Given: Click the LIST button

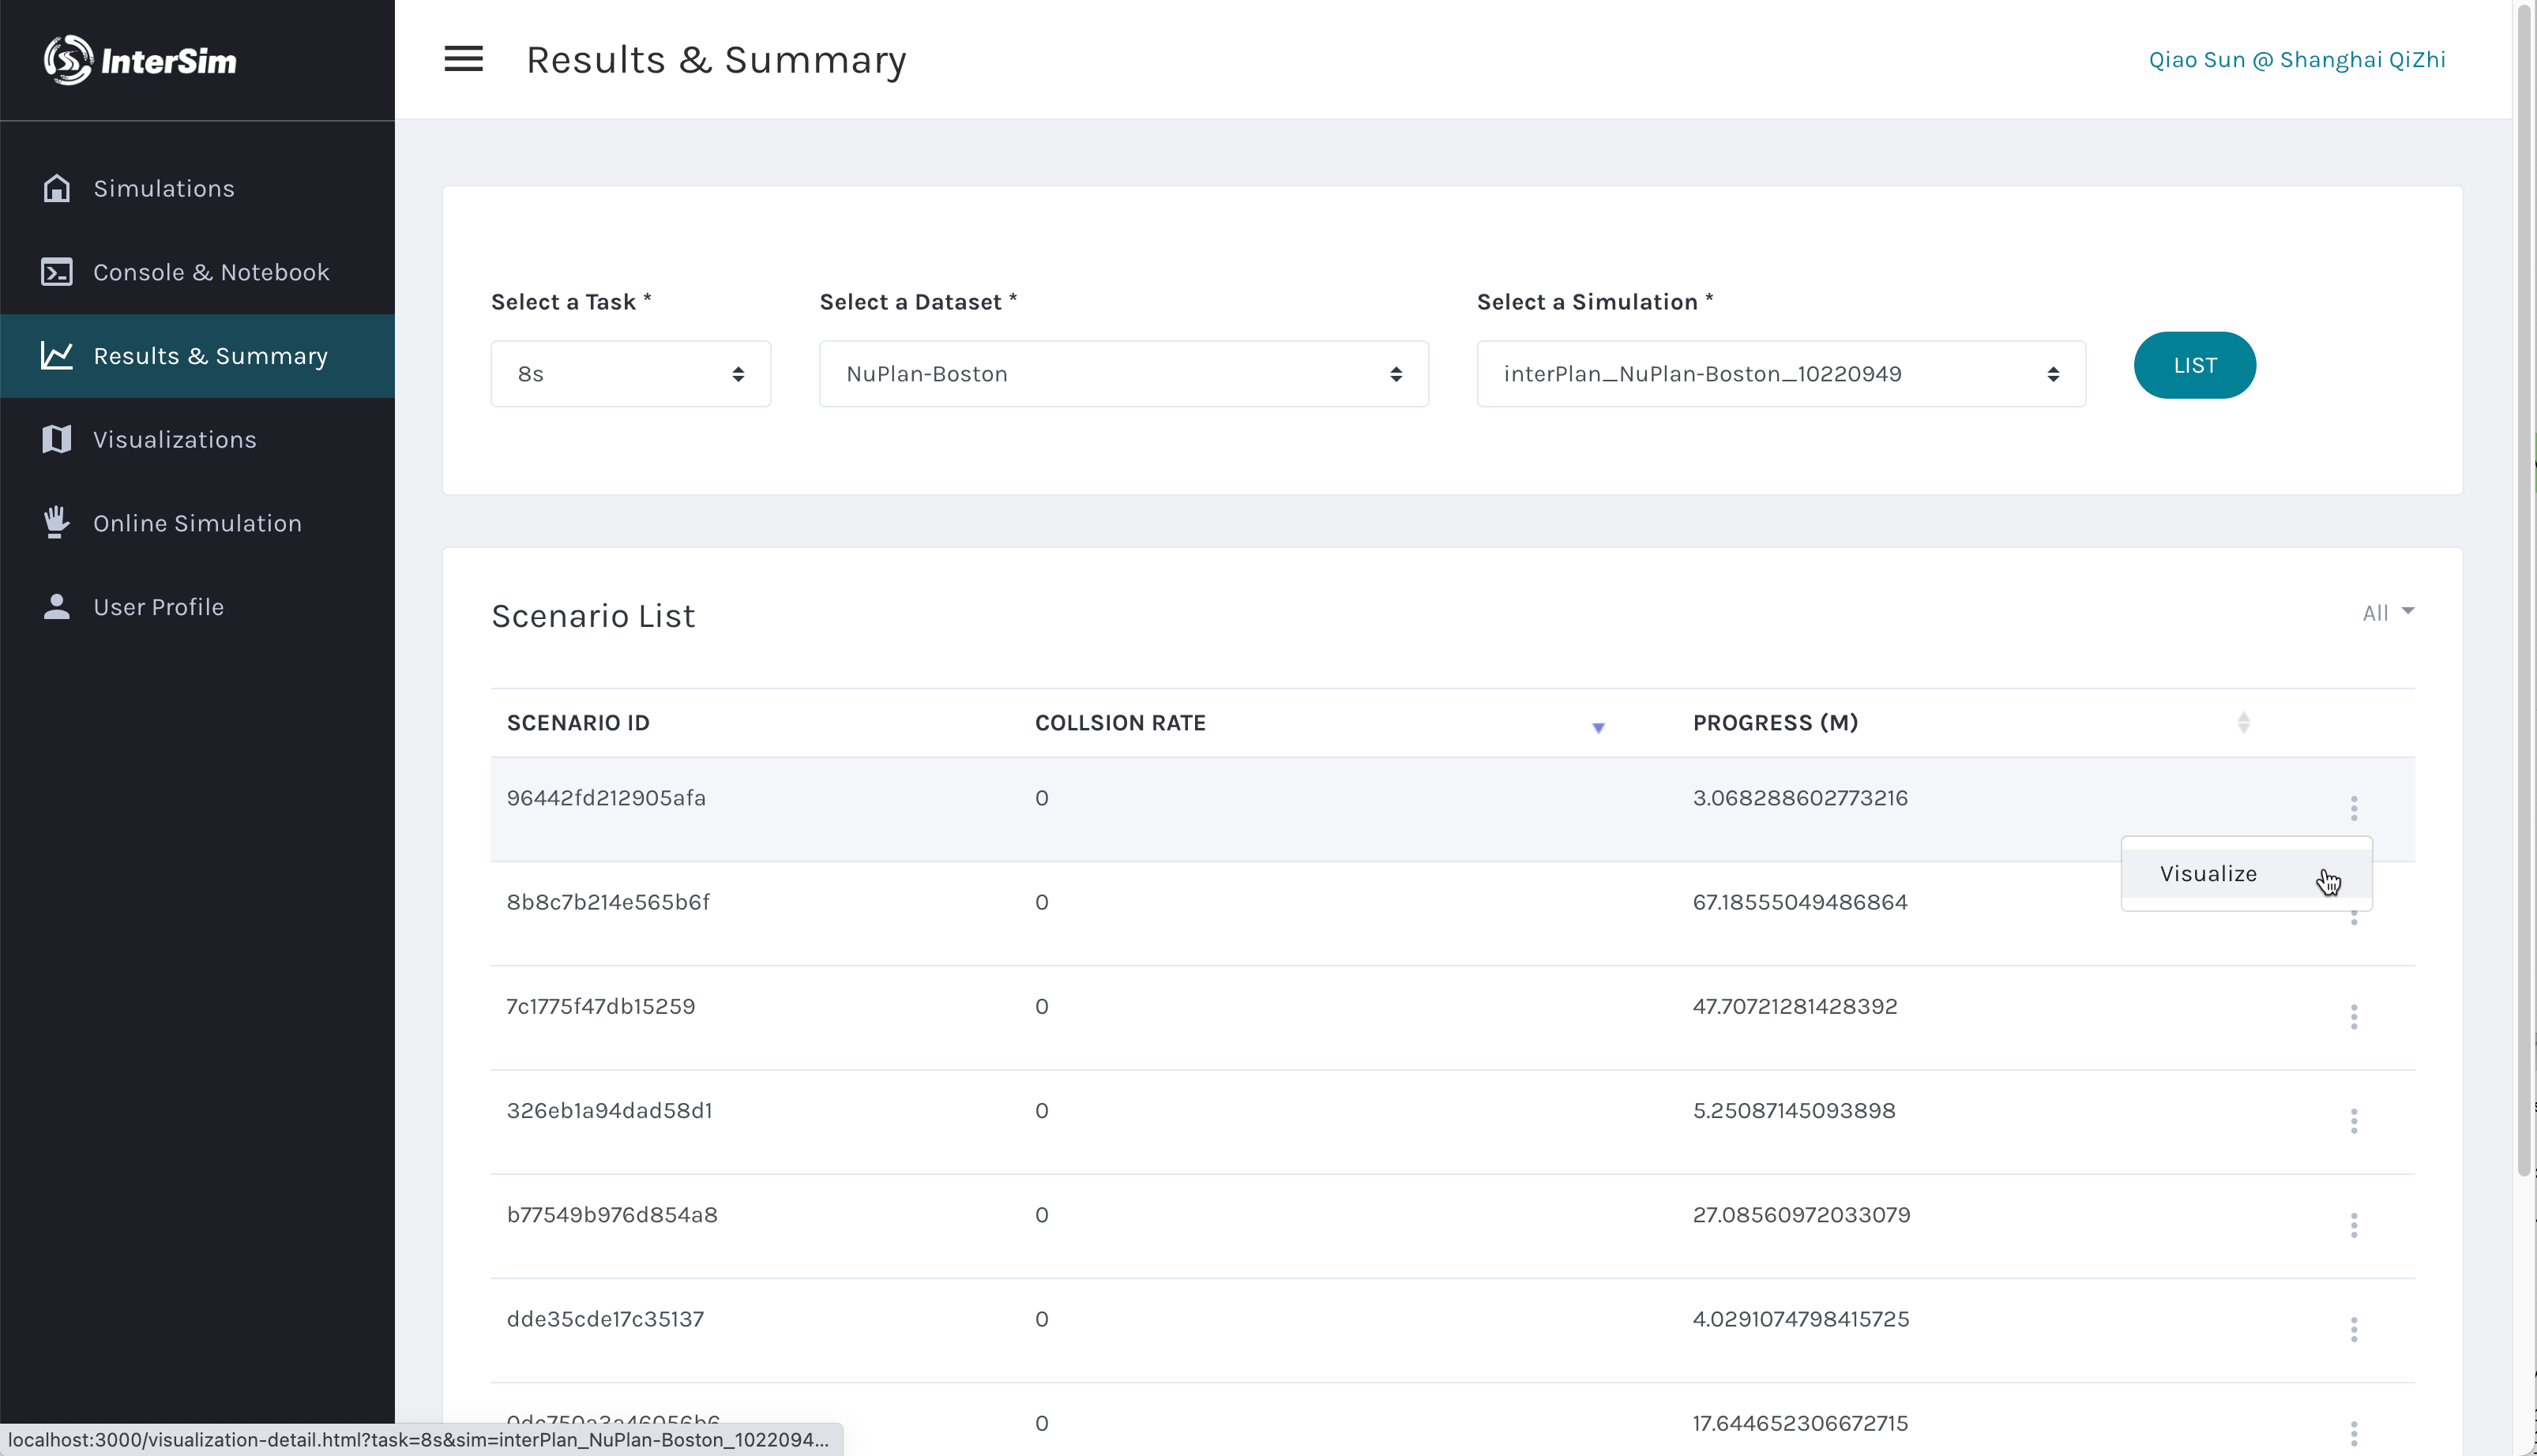Looking at the screenshot, I should coord(2194,365).
